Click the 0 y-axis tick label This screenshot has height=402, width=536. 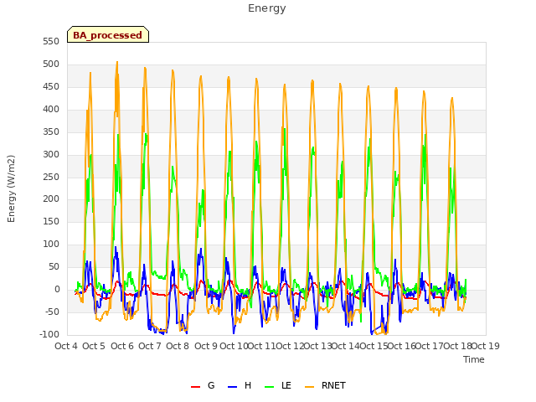point(57,290)
